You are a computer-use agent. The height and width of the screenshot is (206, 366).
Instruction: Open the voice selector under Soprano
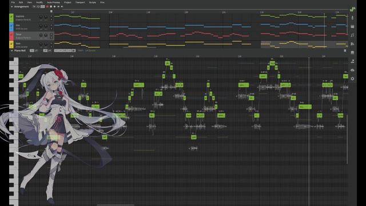[23, 20]
